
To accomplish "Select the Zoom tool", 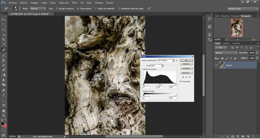I will [4, 116].
